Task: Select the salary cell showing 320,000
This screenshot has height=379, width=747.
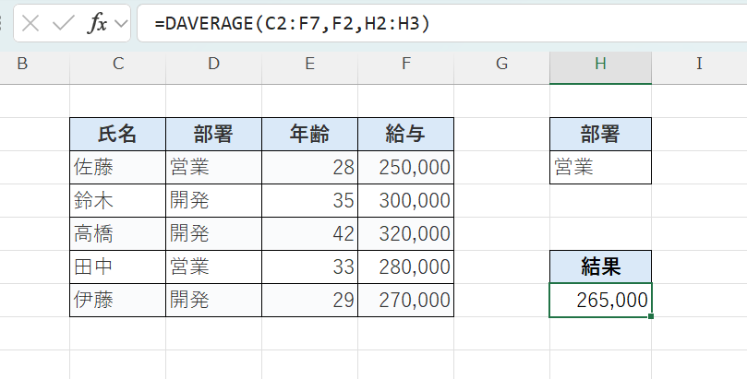Action: pos(405,234)
